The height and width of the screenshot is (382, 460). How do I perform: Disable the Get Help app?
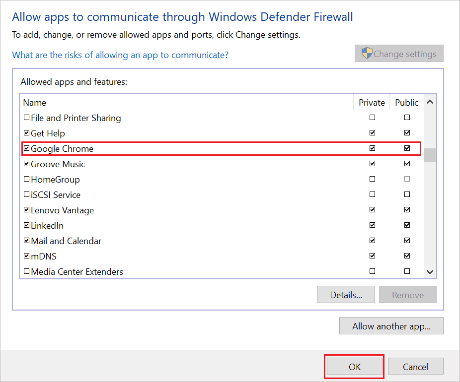(27, 133)
